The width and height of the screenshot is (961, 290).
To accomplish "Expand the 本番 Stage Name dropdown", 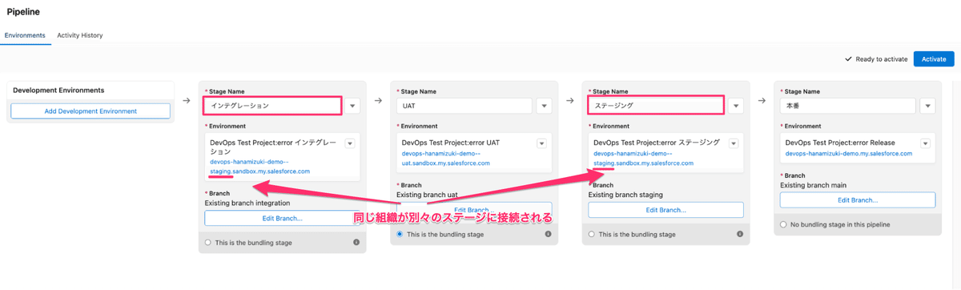I will [x=928, y=106].
